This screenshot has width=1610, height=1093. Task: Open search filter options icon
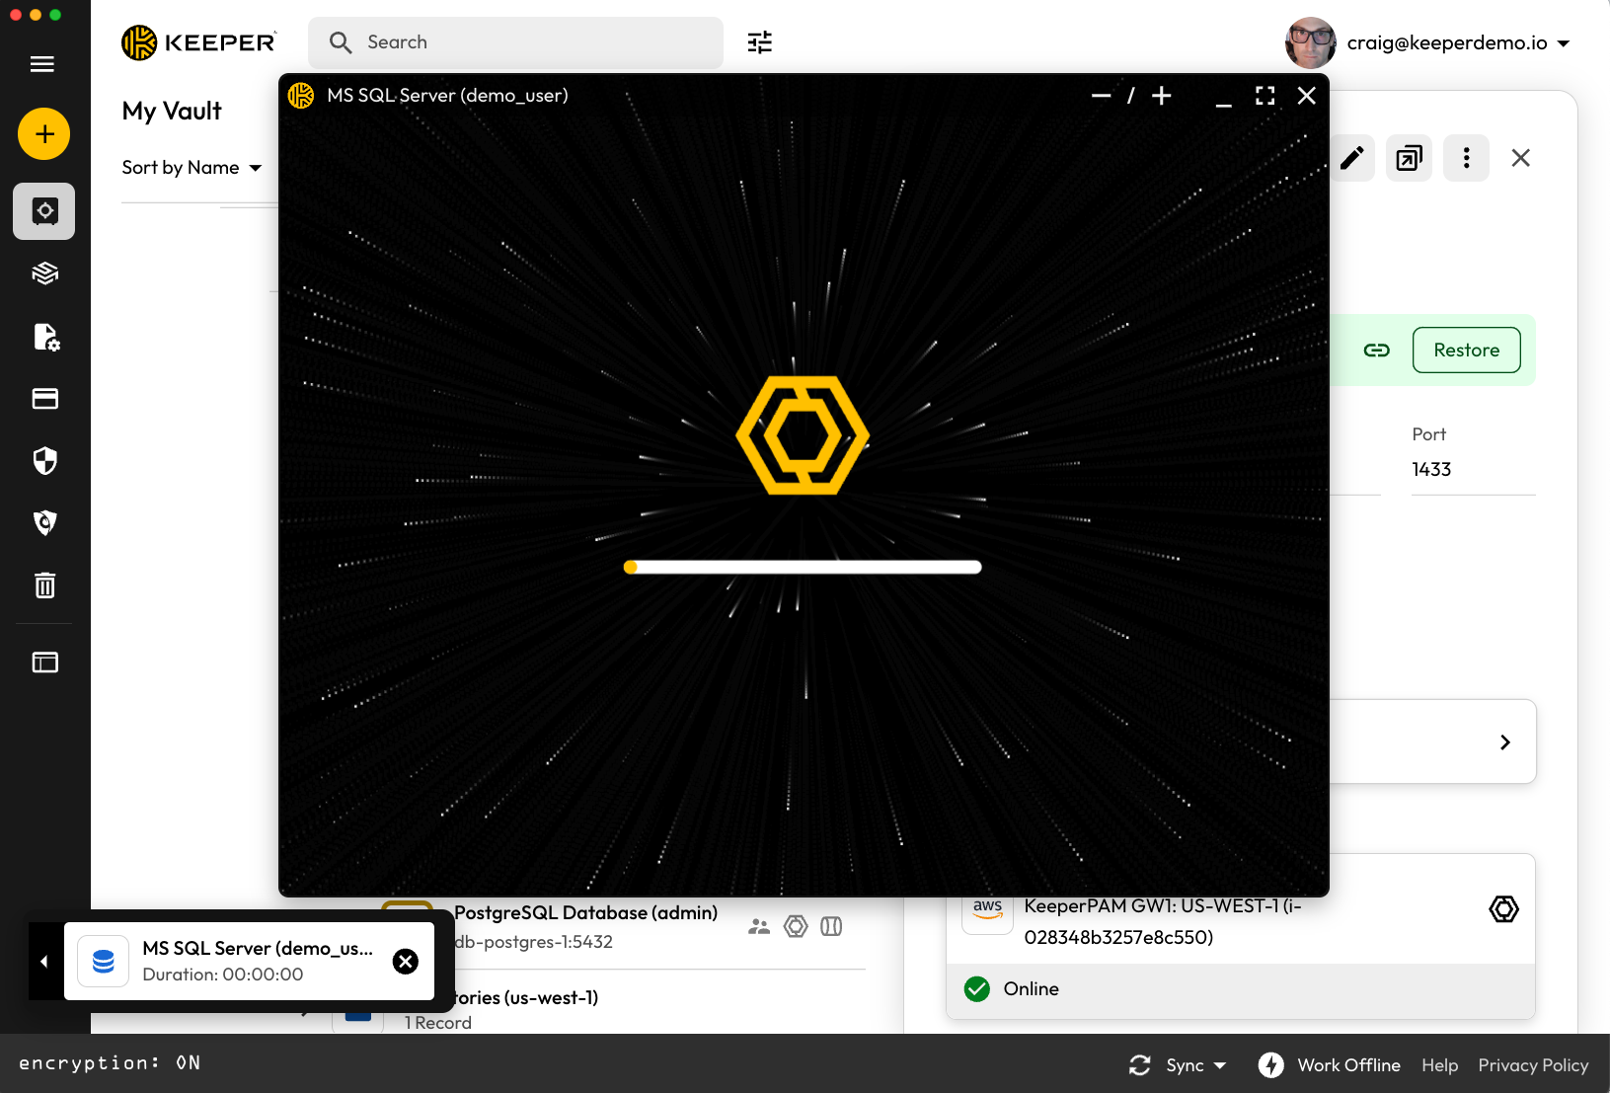760,42
